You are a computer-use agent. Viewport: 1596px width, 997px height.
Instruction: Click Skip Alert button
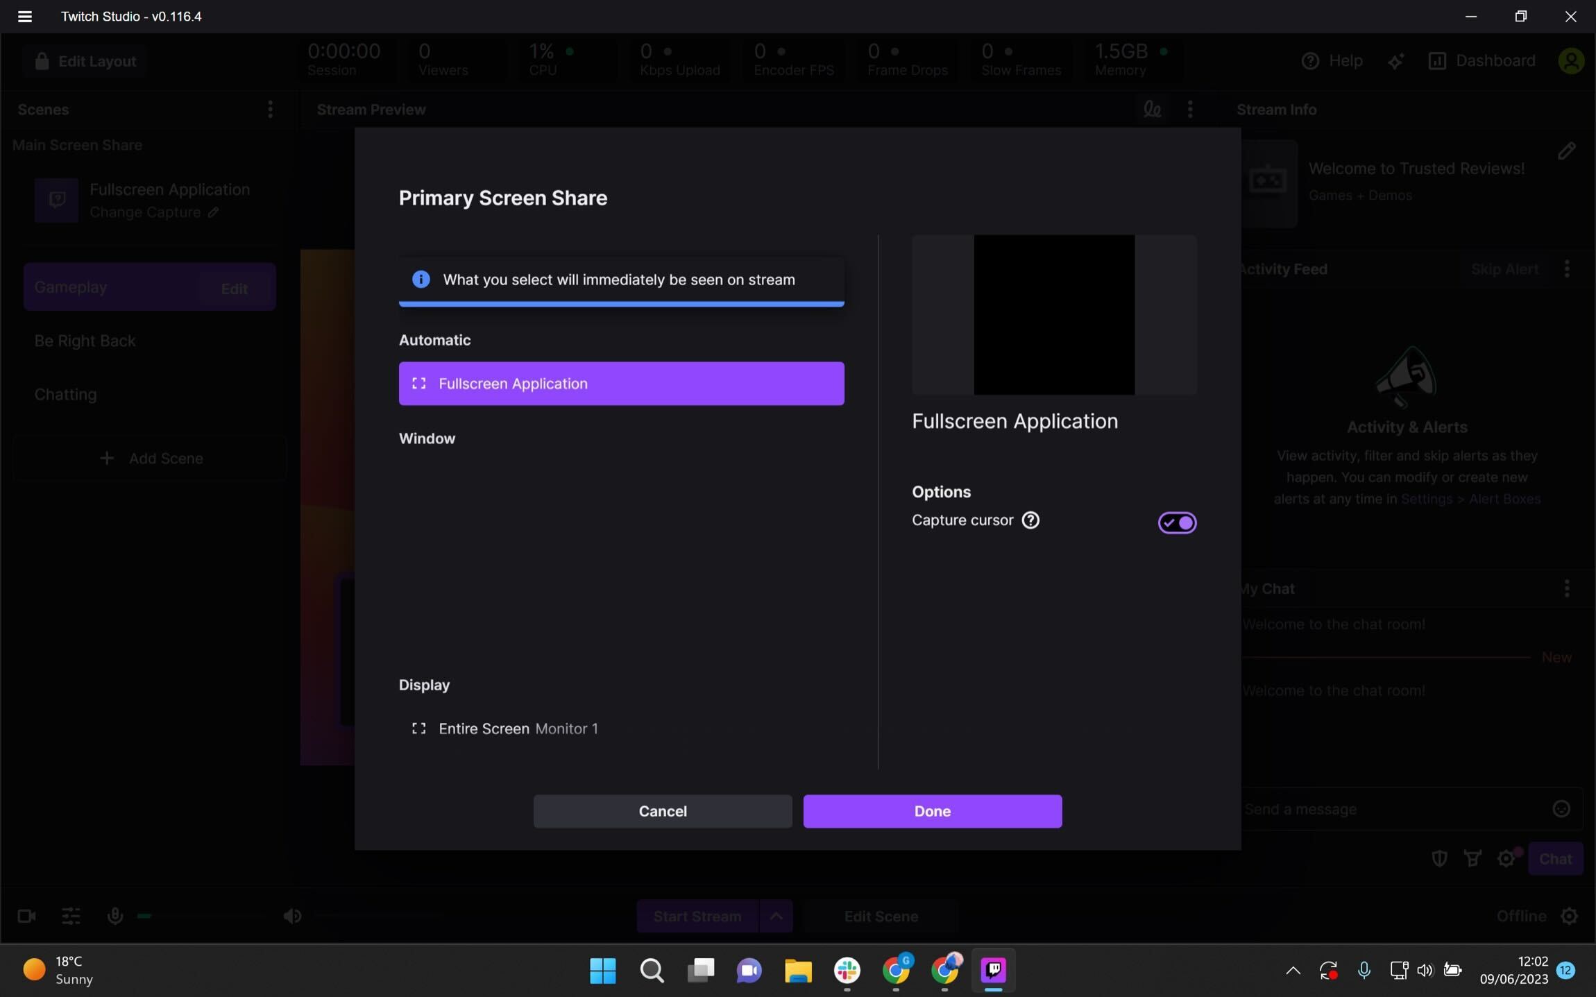1504,269
